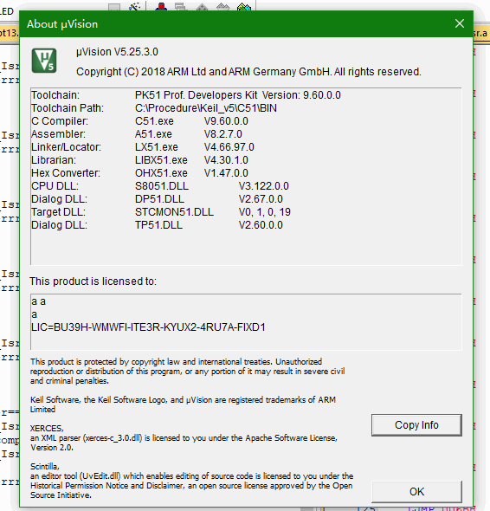
Task: Click assembler version V8.2.7.0
Action: coord(223,134)
